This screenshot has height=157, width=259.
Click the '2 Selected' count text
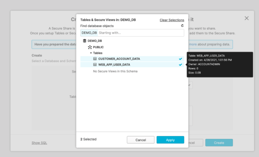[88, 139]
